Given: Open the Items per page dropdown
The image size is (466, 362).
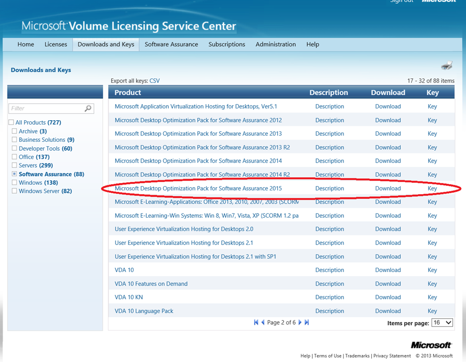Looking at the screenshot, I should [x=442, y=323].
